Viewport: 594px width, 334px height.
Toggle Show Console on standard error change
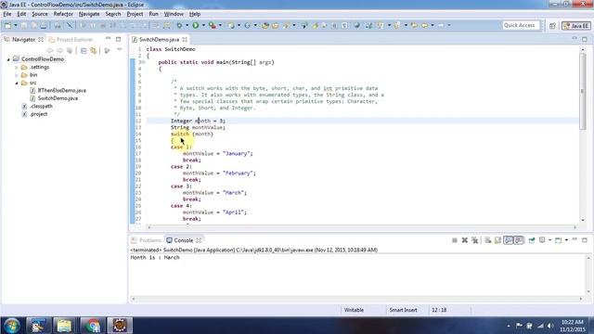click(519, 240)
